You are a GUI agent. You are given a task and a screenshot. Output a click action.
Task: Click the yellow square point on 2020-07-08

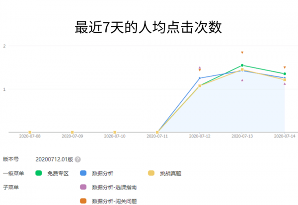[30, 132]
